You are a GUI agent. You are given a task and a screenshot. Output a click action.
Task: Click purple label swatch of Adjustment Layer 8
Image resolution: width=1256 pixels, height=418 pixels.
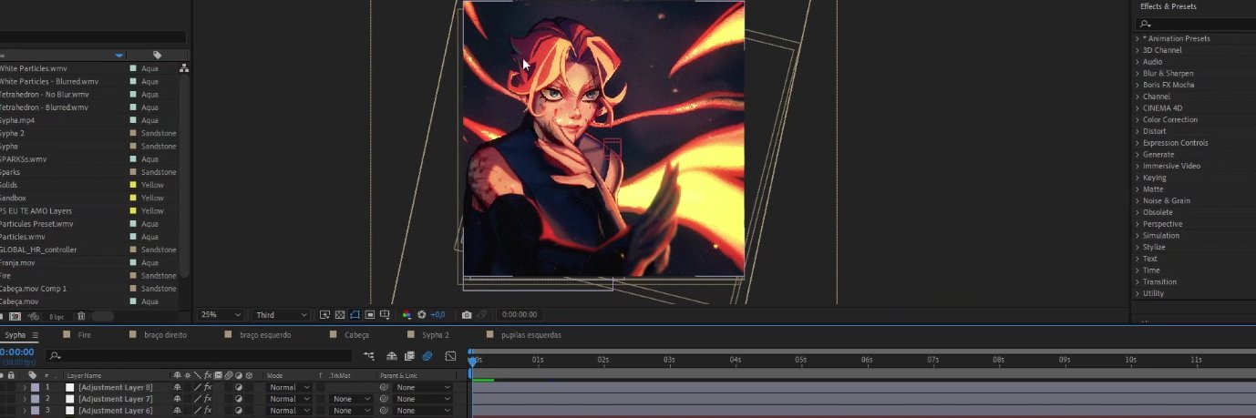point(35,387)
